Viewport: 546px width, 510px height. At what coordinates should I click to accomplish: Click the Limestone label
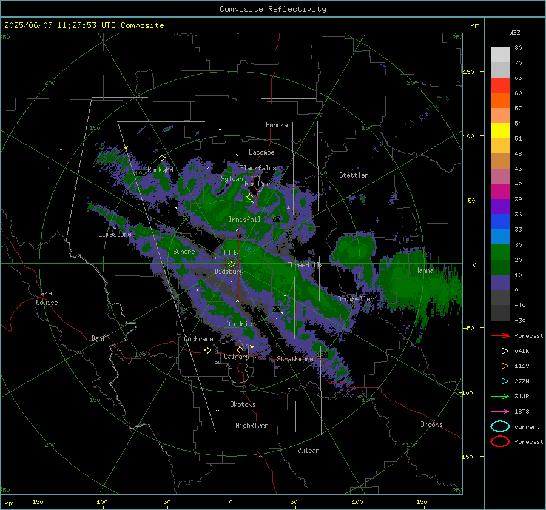coord(115,234)
